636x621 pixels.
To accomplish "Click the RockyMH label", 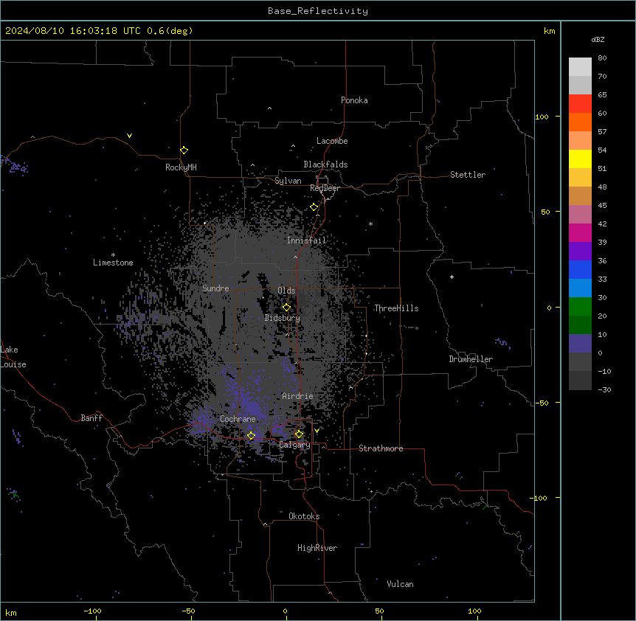I will [x=181, y=167].
